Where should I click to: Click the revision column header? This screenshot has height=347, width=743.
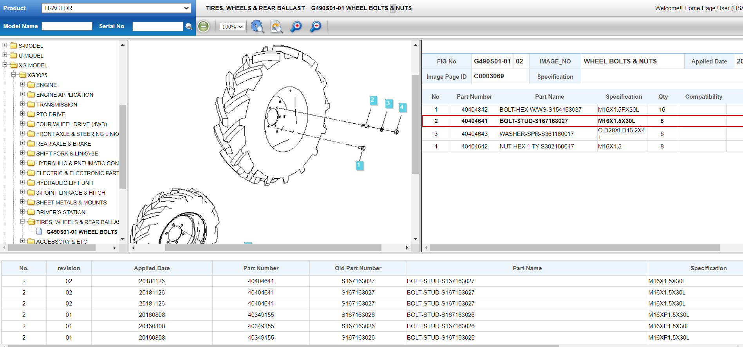69,268
